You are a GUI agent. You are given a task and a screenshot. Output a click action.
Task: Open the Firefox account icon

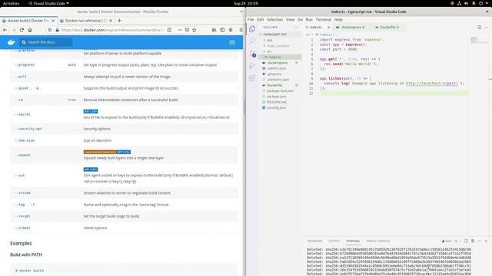[231, 30]
